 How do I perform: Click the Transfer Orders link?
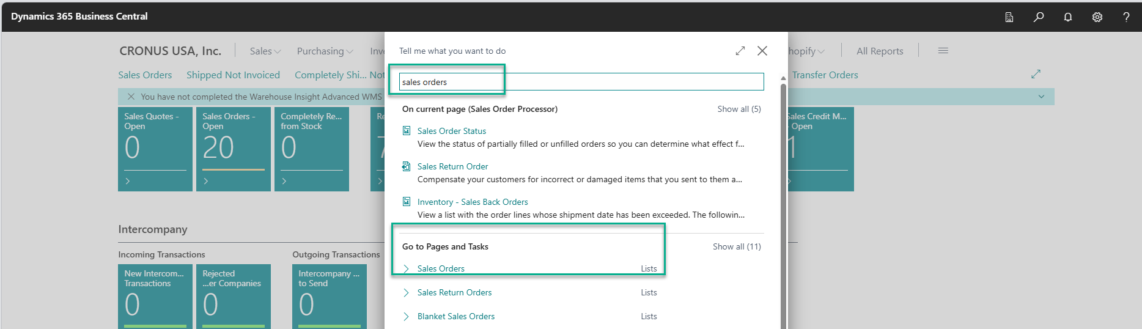pyautogui.click(x=825, y=75)
